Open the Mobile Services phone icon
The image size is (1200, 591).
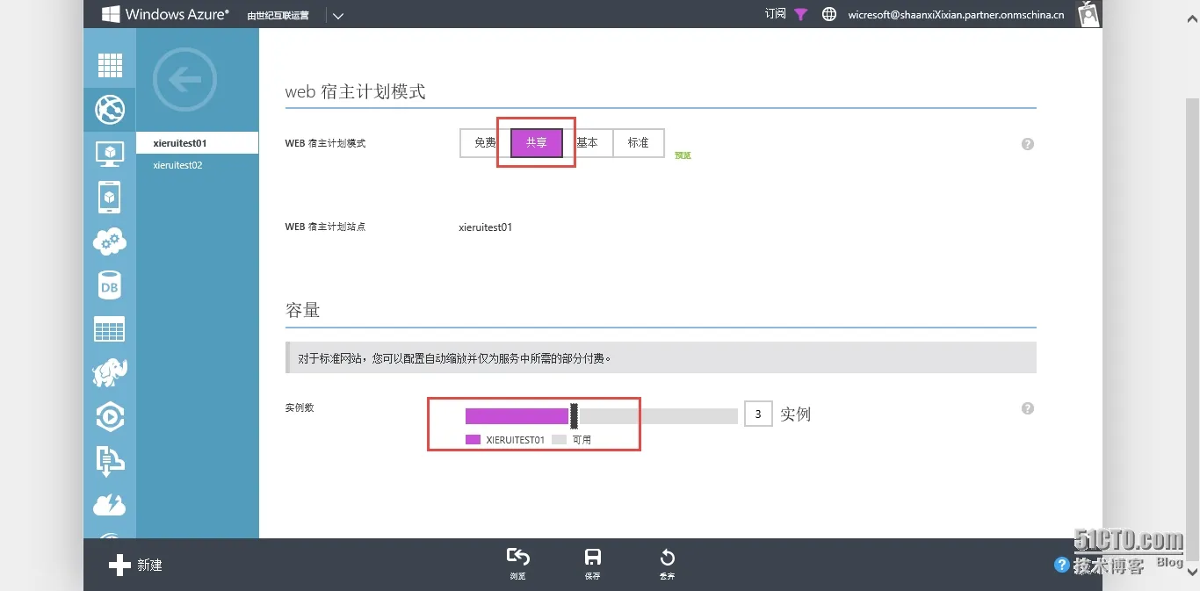click(110, 198)
